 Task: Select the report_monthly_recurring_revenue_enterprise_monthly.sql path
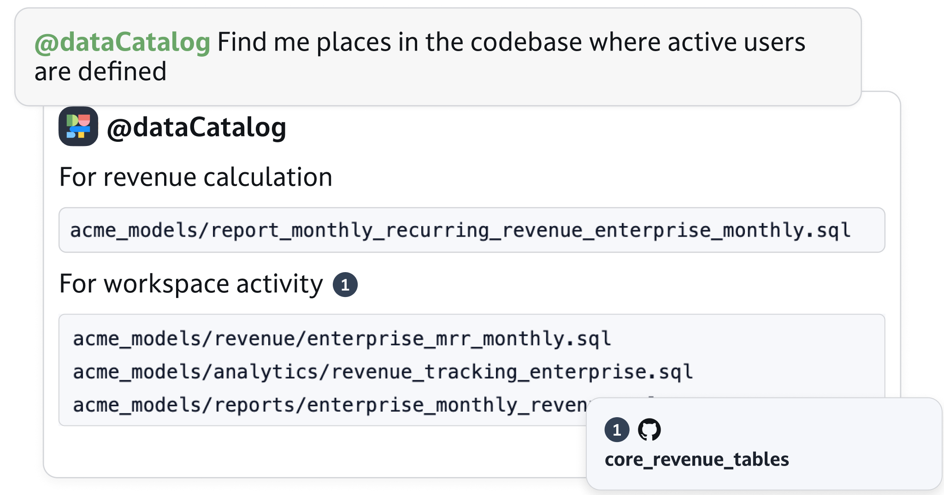pos(460,230)
